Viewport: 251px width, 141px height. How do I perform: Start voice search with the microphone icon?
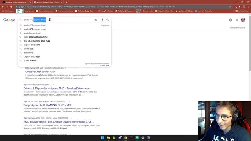(x=102, y=20)
